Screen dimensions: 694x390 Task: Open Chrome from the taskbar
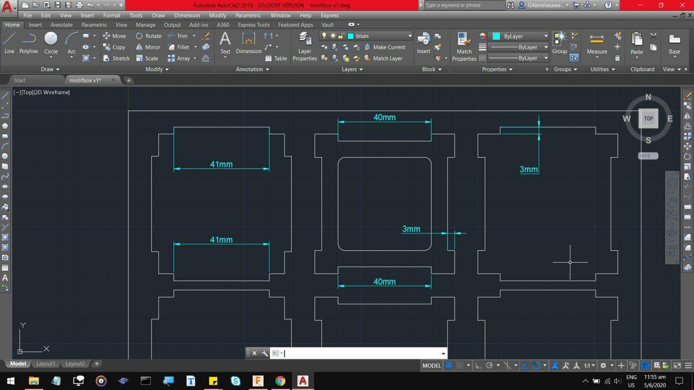coord(280,381)
